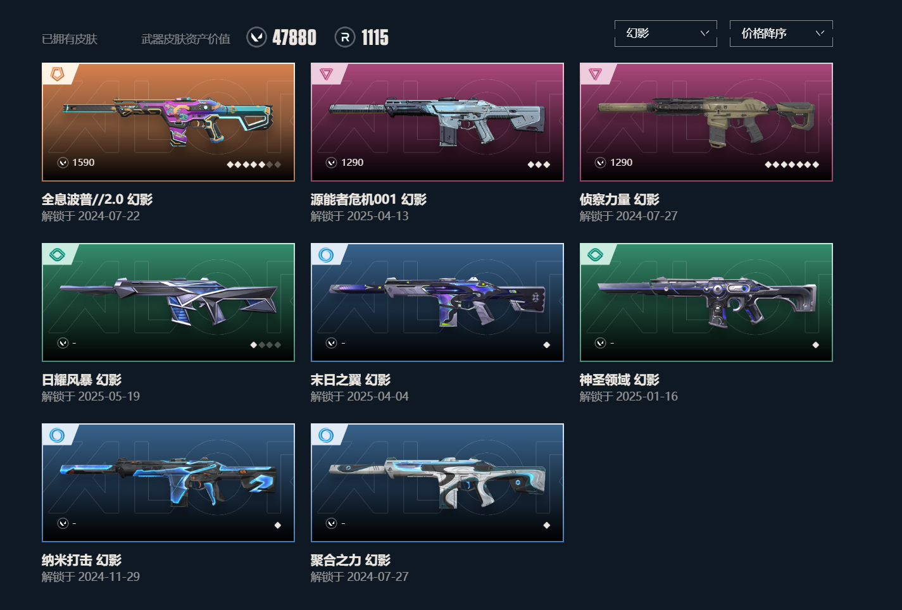Click the blue tier badge on 聚合之力 card
Image resolution: width=902 pixels, height=610 pixels.
click(x=326, y=435)
